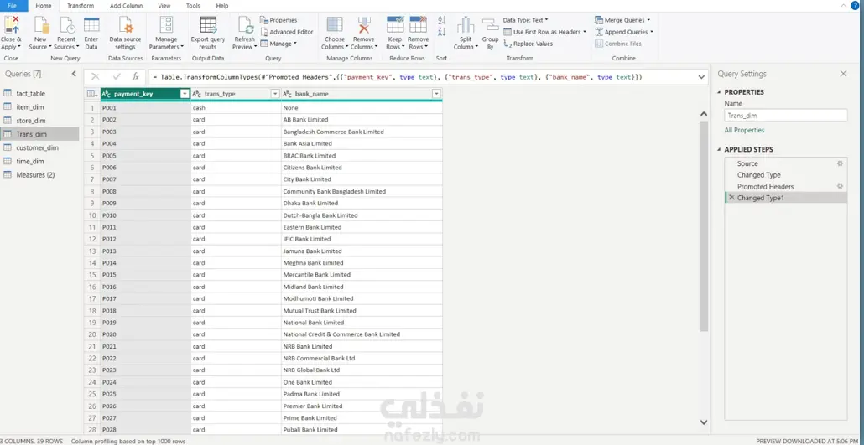Open the All Properties link
Screen dimensions: 864x445
tap(744, 130)
